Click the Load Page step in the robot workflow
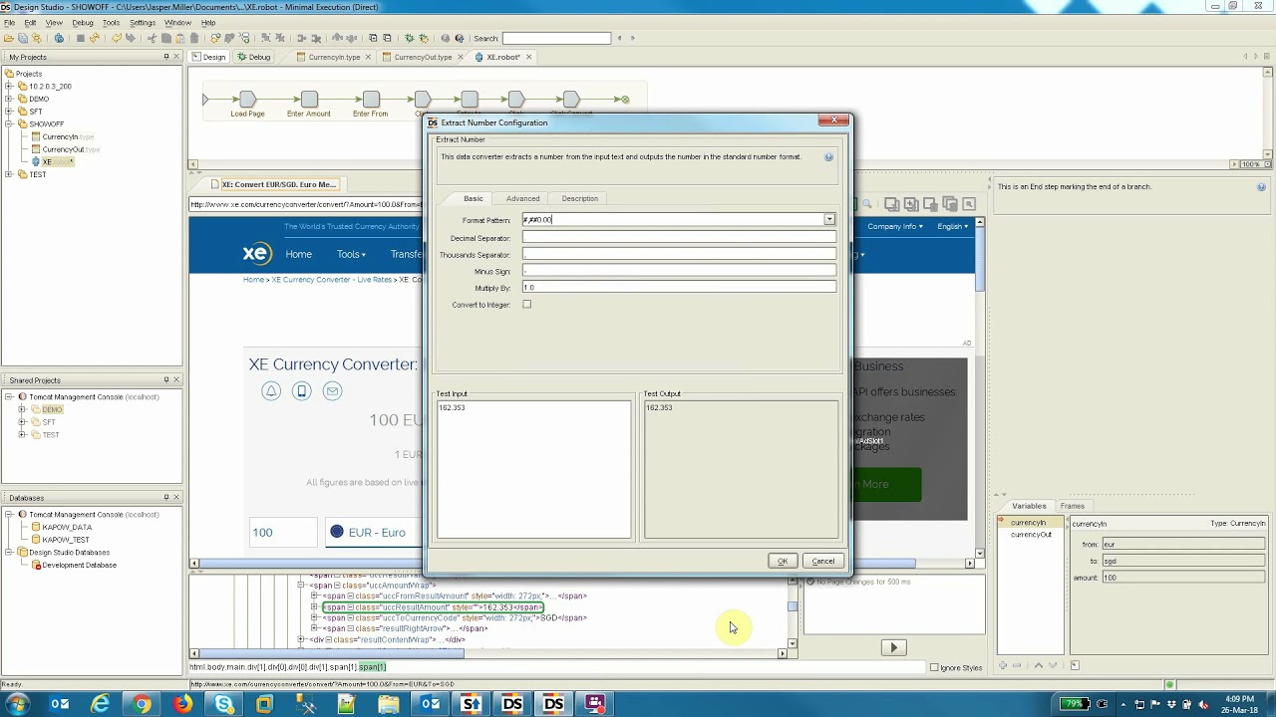 (247, 100)
